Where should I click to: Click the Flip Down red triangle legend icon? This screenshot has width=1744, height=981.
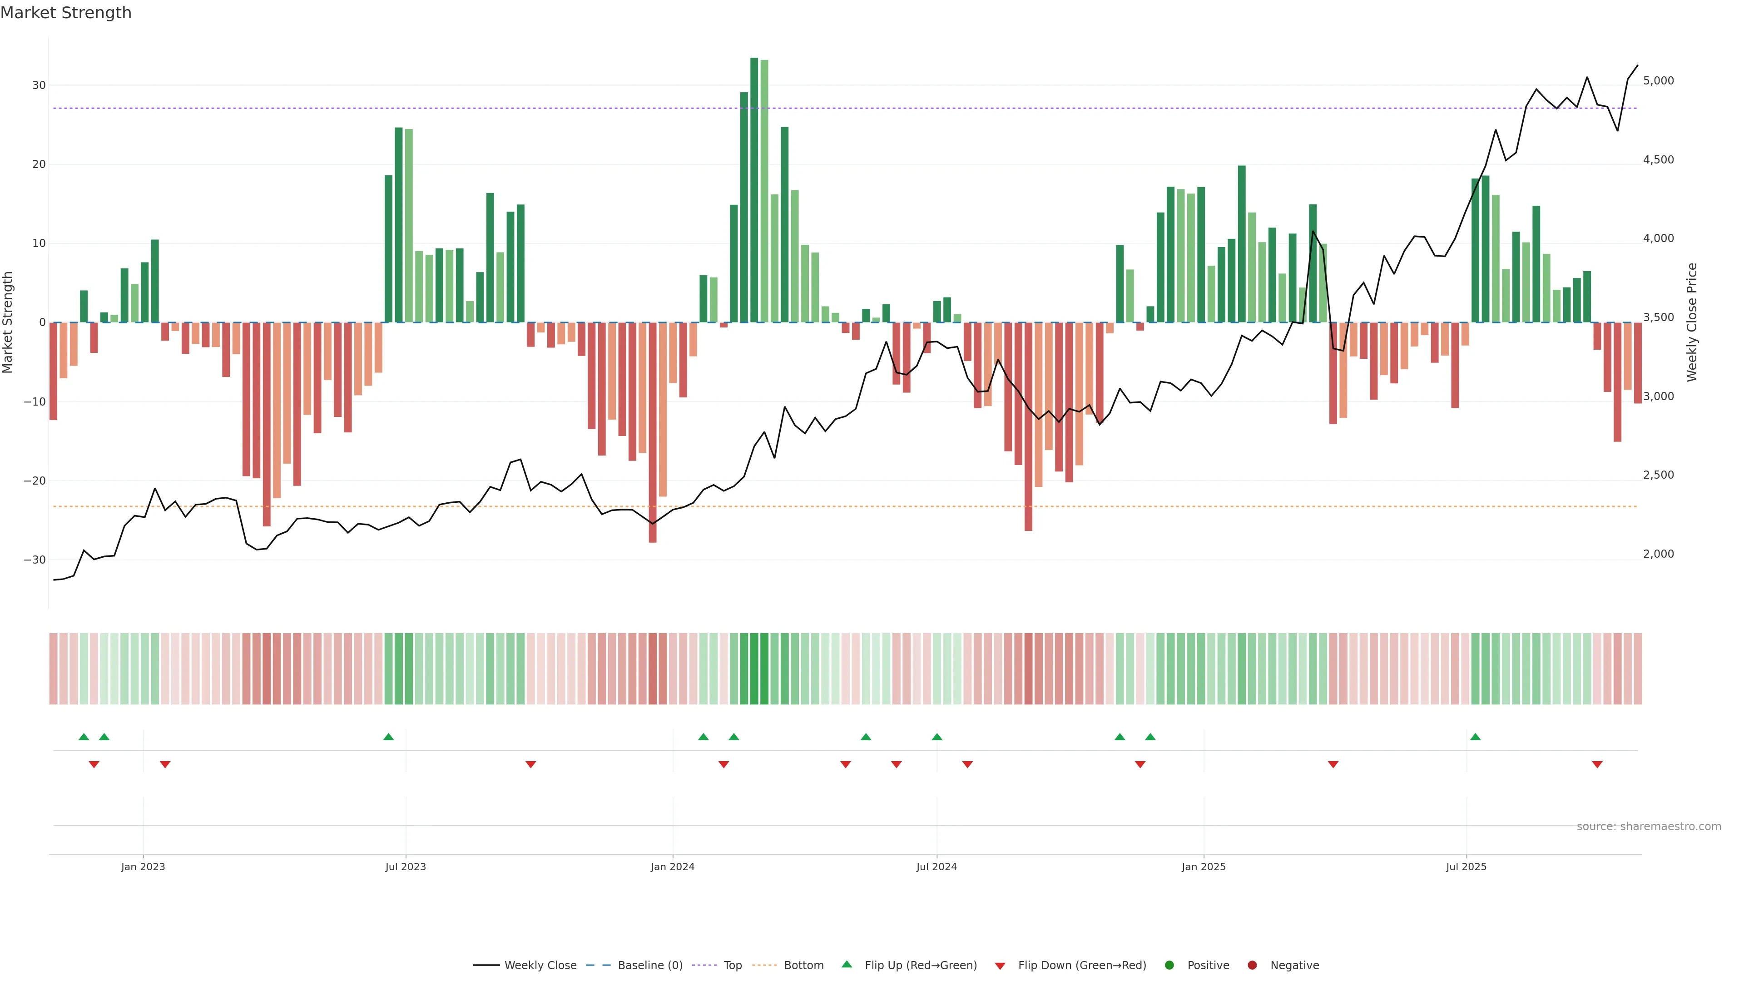coord(1000,966)
